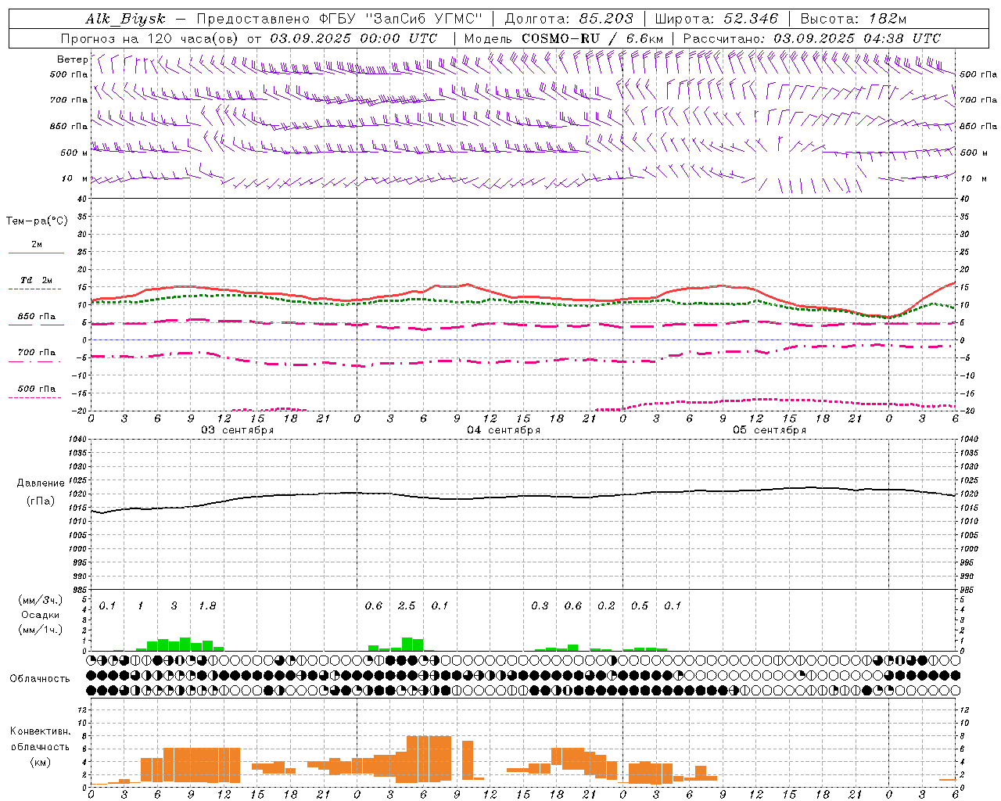Click the Td 2м legend entry
Image resolution: width=1001 pixels, height=801 pixels.
coord(37,280)
